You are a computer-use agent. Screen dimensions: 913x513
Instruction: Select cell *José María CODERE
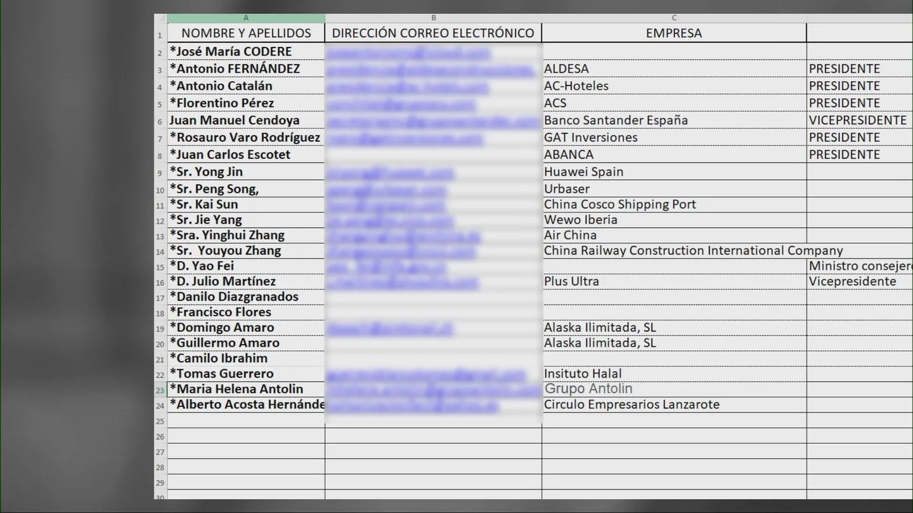[246, 51]
